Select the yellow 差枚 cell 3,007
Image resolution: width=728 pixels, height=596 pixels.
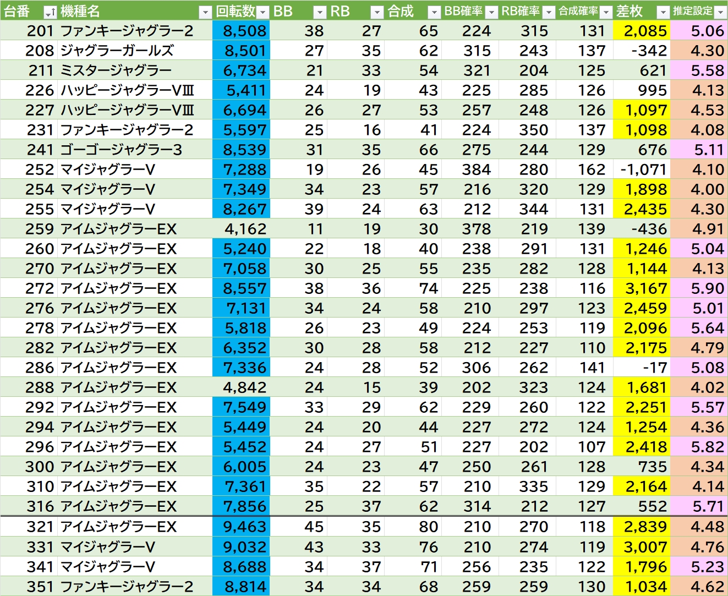642,547
